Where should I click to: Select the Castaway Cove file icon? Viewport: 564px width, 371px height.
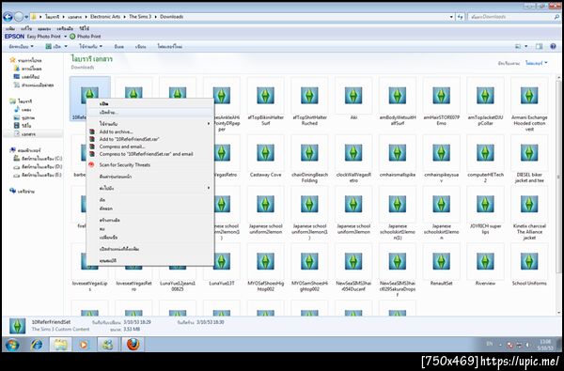(x=265, y=153)
